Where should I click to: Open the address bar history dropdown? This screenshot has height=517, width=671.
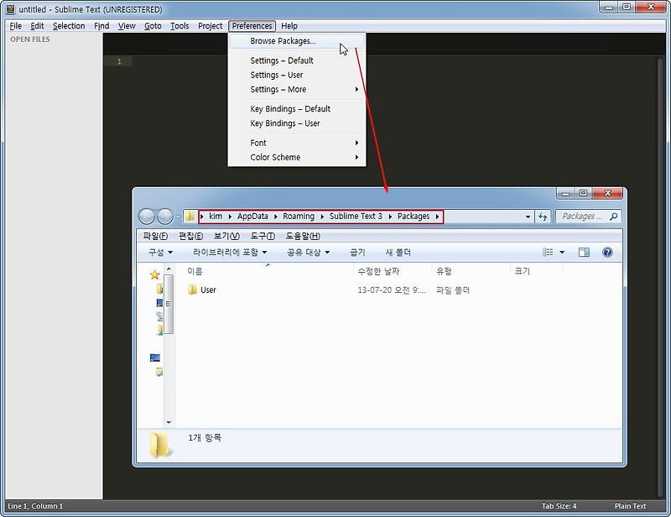pos(528,217)
